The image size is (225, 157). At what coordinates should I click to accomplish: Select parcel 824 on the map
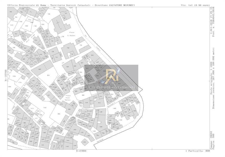pyautogui.click(x=48, y=75)
